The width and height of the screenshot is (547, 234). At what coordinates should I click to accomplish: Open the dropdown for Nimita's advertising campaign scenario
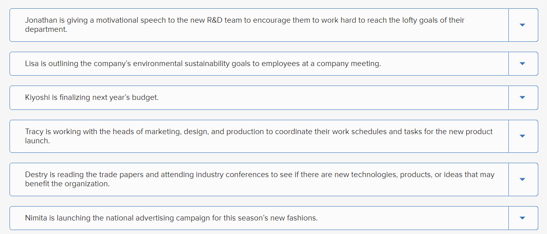pos(523,218)
